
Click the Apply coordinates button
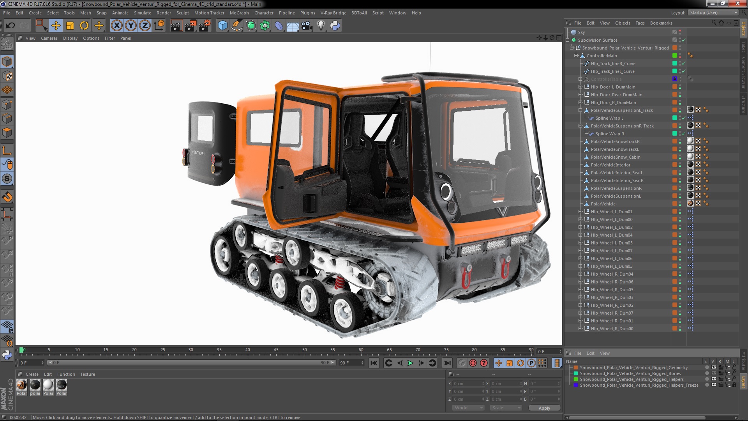(x=544, y=408)
